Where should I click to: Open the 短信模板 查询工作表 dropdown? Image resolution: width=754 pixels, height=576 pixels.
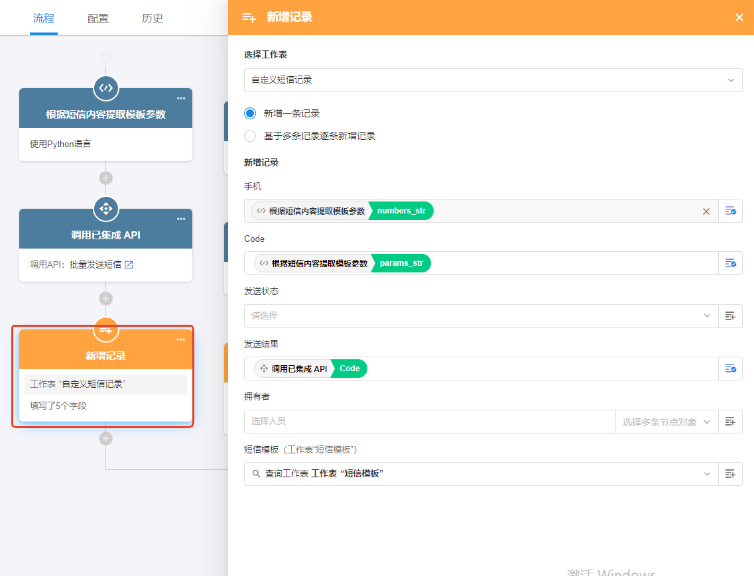click(x=481, y=474)
